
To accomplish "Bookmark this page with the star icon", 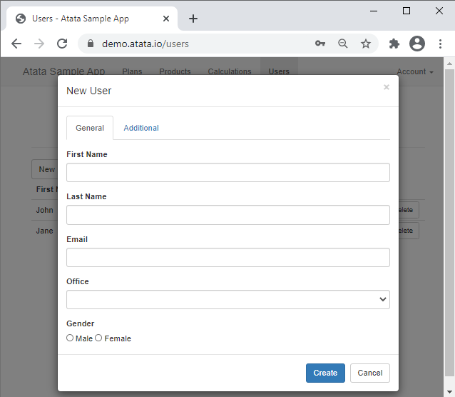I will pos(366,44).
